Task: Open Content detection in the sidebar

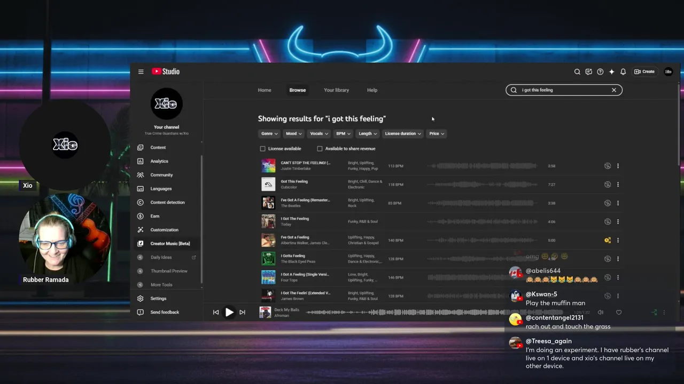Action: tap(167, 202)
